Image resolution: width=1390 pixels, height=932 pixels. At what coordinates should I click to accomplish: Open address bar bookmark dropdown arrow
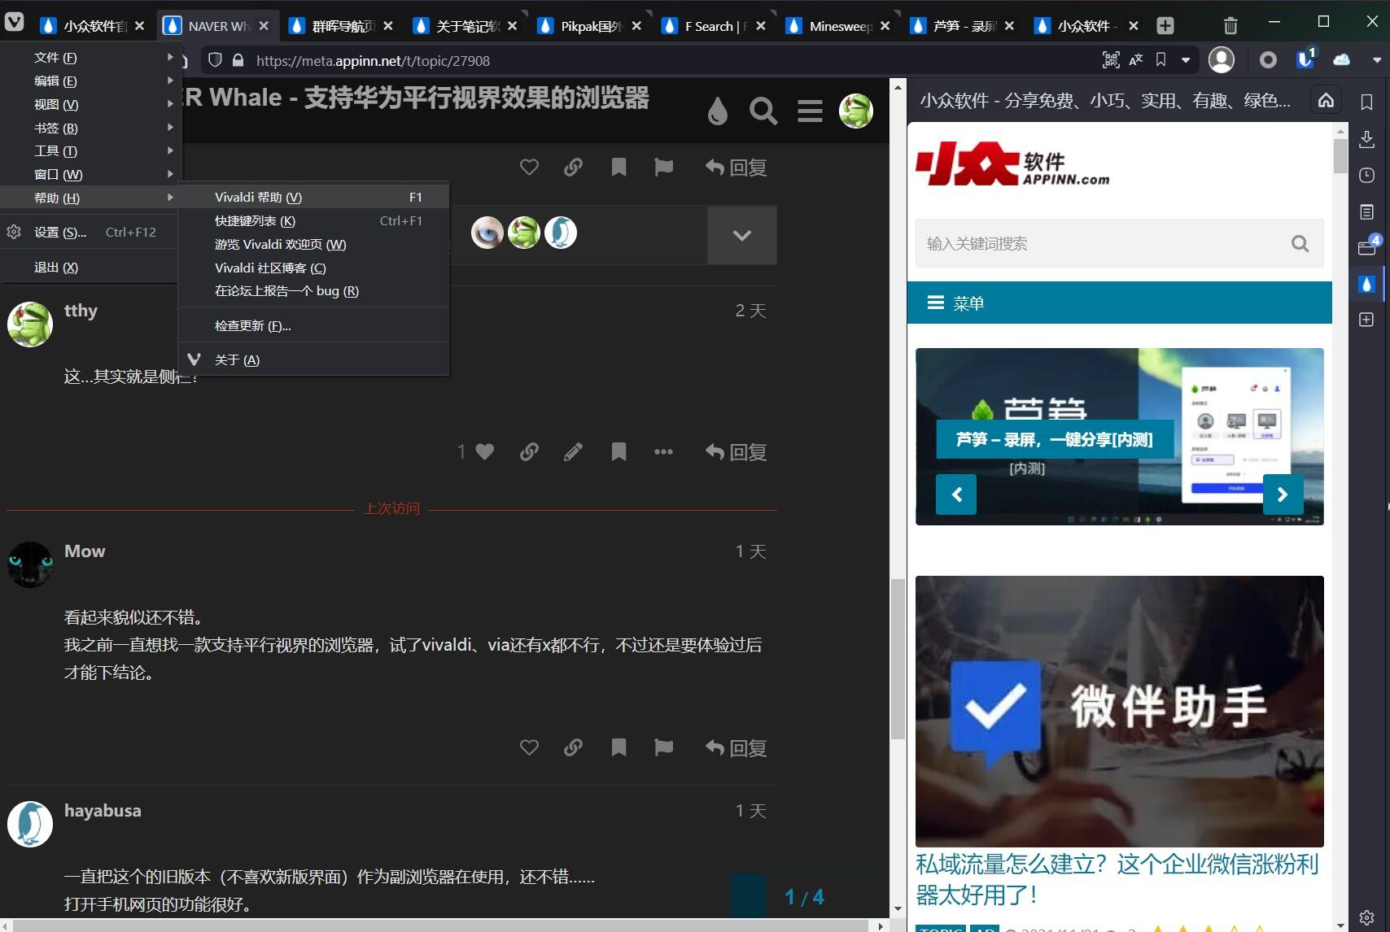tap(1186, 60)
